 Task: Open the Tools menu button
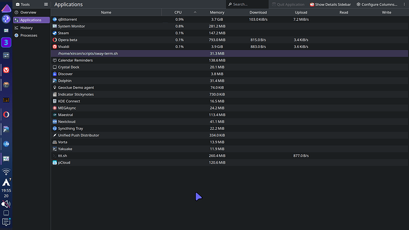click(23, 4)
